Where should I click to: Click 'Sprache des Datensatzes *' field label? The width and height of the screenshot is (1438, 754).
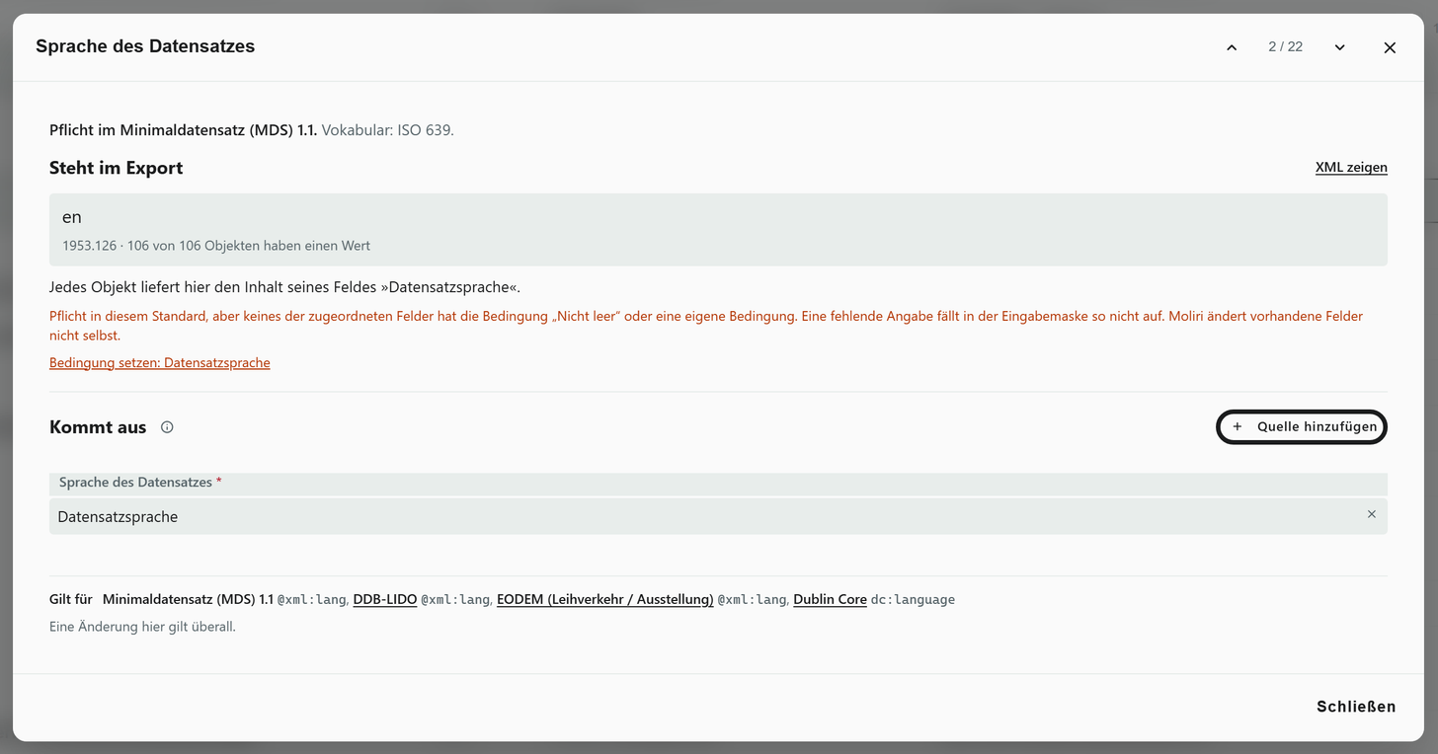pyautogui.click(x=140, y=483)
